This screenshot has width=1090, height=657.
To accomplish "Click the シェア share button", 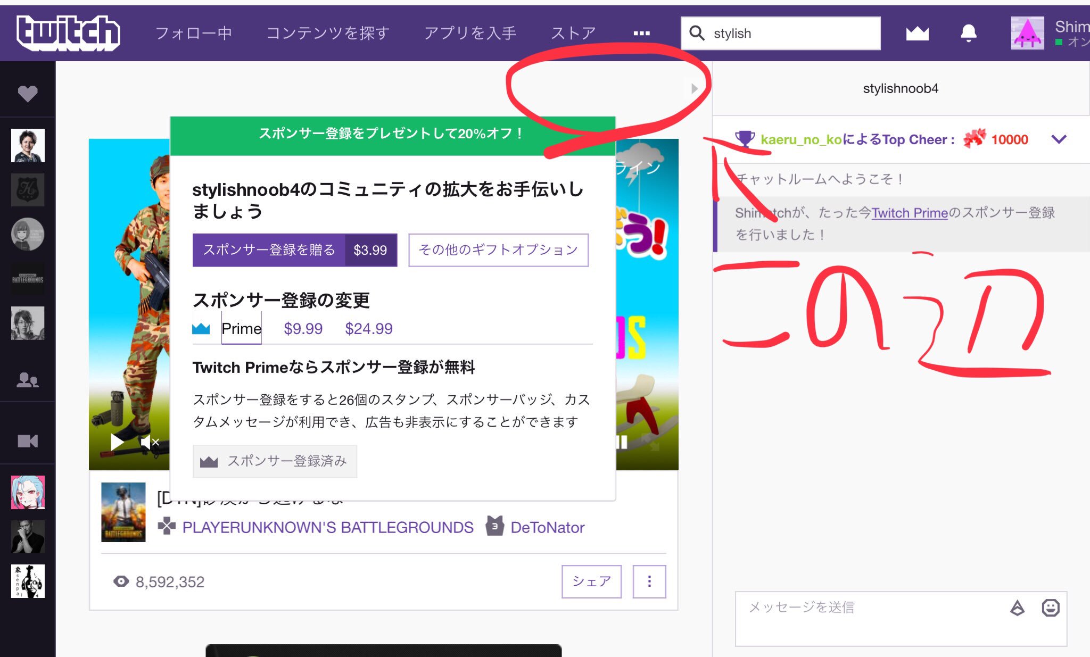I will [591, 581].
